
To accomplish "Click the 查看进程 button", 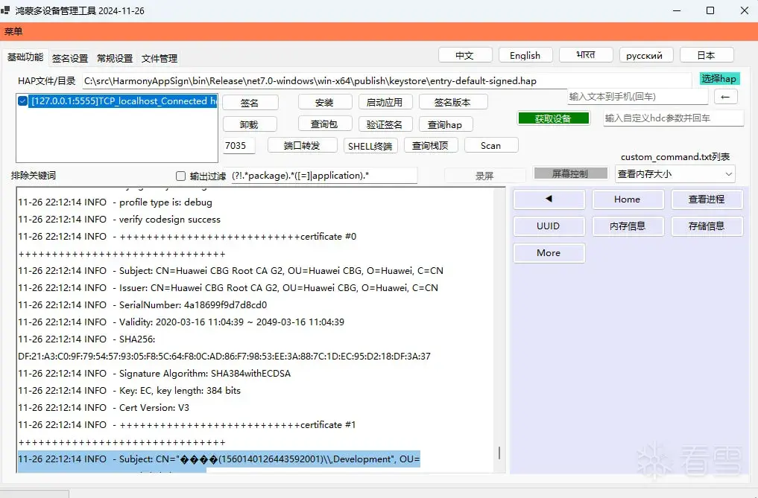I will [707, 199].
